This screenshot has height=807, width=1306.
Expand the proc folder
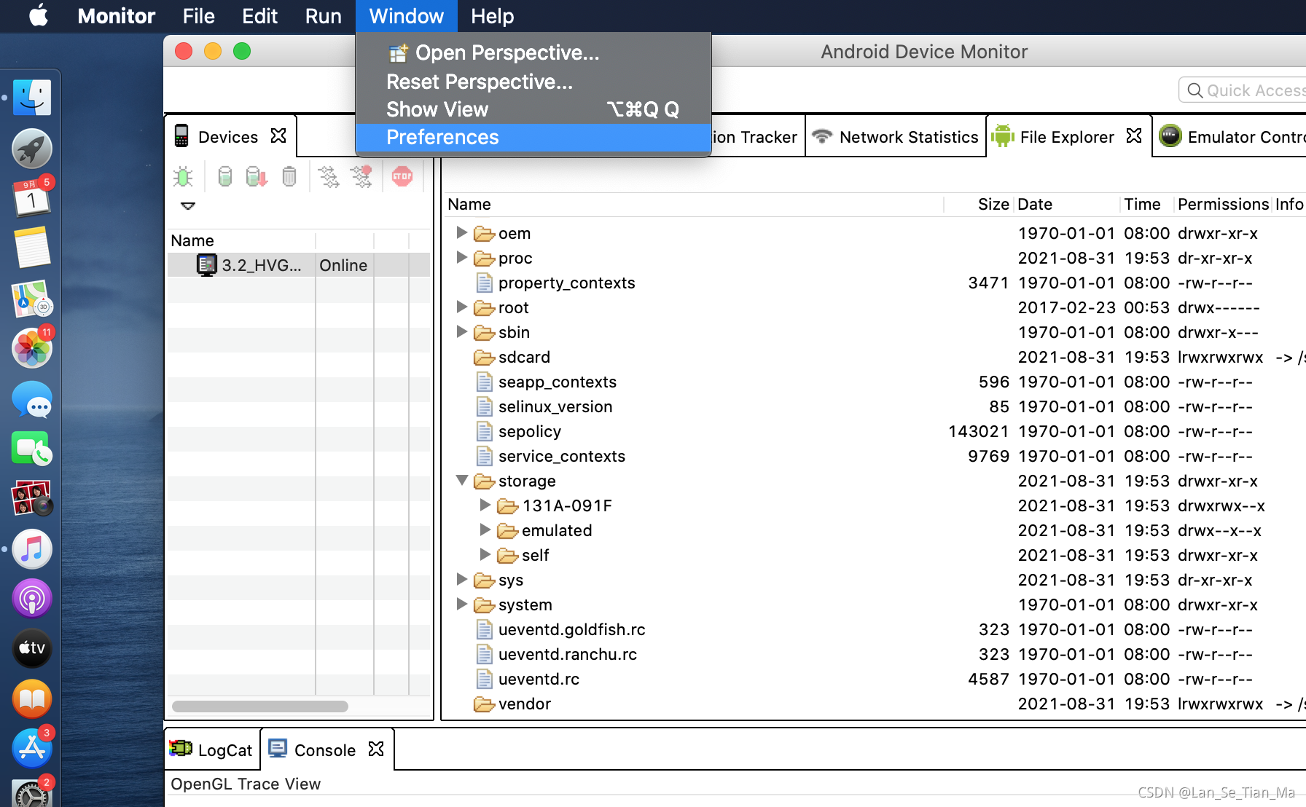[x=461, y=257]
